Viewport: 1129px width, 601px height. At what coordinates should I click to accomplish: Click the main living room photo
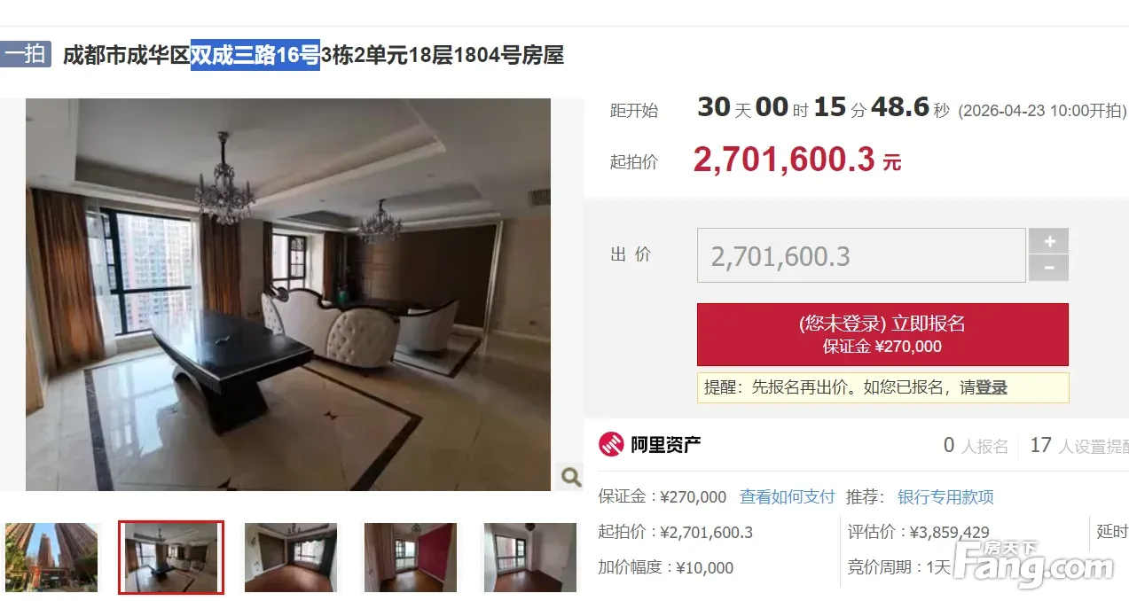coord(288,294)
